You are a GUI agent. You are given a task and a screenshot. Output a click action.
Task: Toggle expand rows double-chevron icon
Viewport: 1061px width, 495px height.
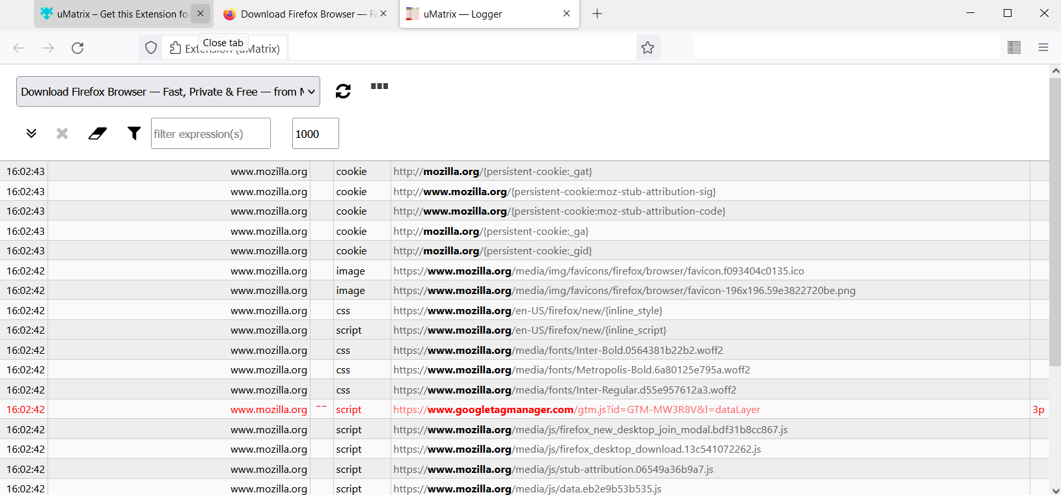tap(31, 133)
